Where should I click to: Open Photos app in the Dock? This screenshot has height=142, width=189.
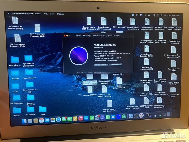pyautogui.click(x=53, y=120)
